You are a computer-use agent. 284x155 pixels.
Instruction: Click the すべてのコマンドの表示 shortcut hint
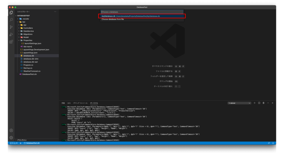click(x=162, y=66)
